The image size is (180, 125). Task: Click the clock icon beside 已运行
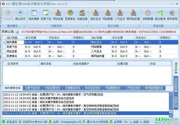click(x=20, y=122)
